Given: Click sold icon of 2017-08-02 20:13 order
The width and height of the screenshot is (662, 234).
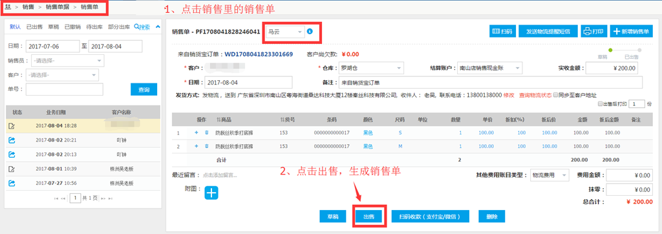Looking at the screenshot, I should (12, 154).
